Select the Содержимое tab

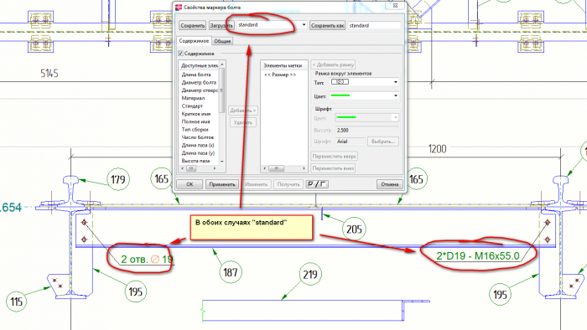194,41
